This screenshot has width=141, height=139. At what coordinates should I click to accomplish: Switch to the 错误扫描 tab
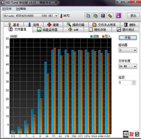point(76,25)
